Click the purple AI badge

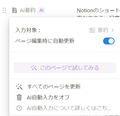pos(41,10)
